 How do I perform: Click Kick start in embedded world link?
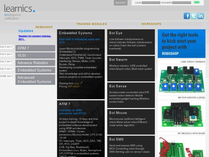click(x=79, y=41)
